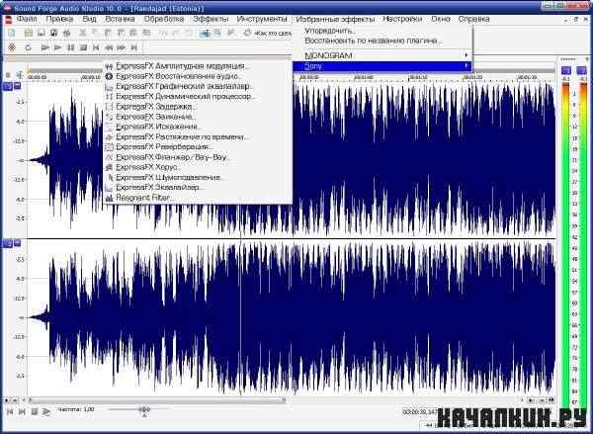Choose Упорядочить... from the favorites menu
Viewport: 593px width, 434px height.
click(x=382, y=31)
